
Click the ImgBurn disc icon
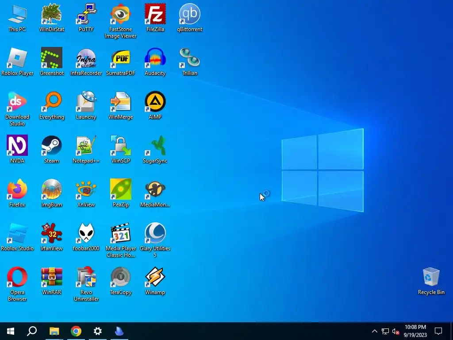52,193
